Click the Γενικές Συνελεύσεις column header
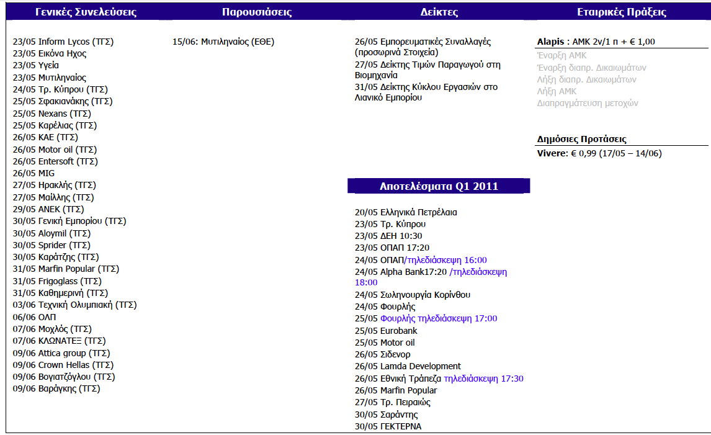This screenshot has height=435, width=711. point(86,12)
